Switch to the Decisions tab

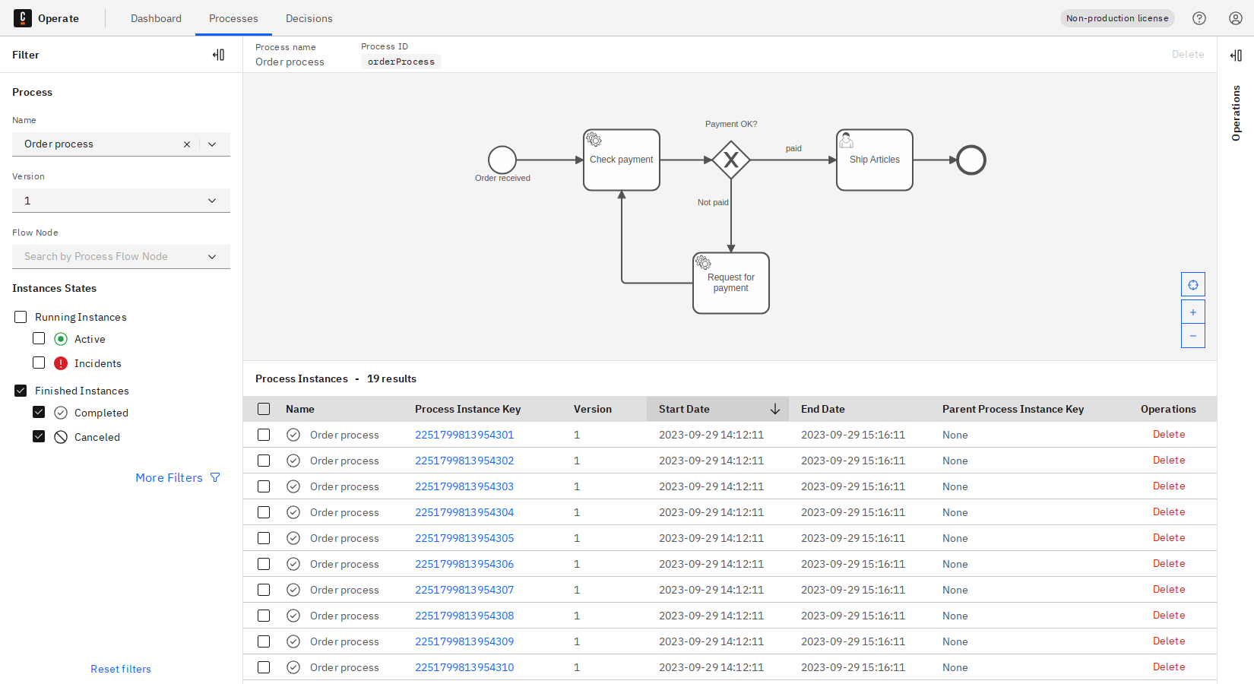click(309, 18)
